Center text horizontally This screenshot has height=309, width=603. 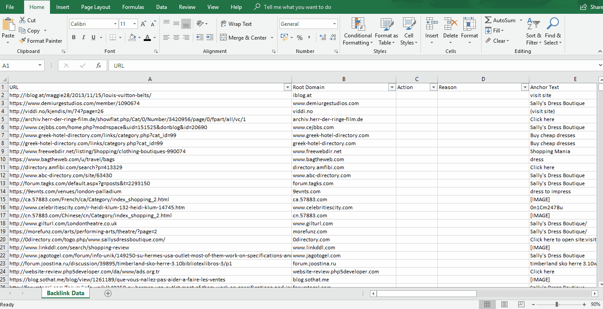[176, 38]
